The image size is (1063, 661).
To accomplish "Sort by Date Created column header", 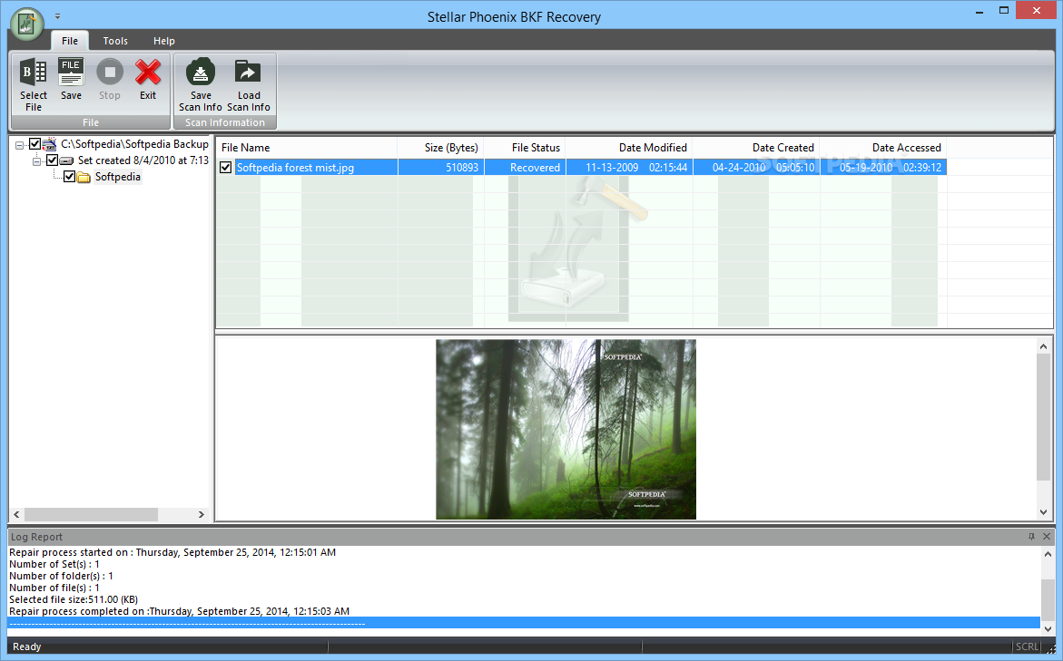I will [756, 148].
